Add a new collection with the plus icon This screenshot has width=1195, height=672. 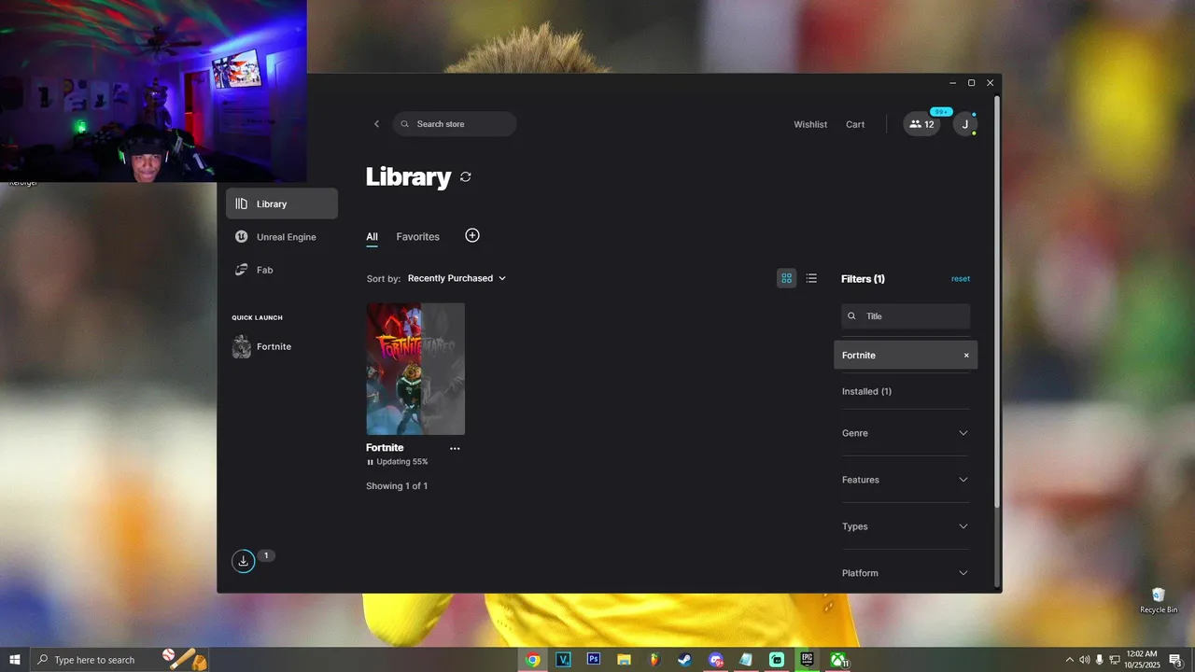(x=472, y=235)
